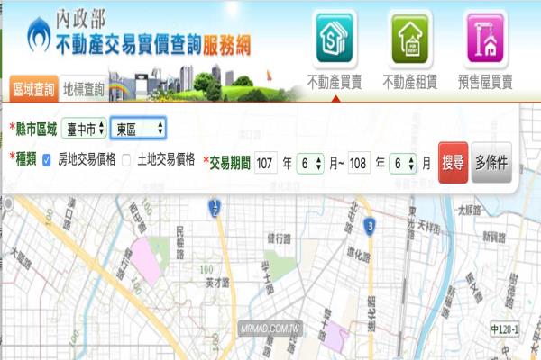Click the 內政部 blue logo emblem
Screen dimensions: 541x360
(x=39, y=35)
